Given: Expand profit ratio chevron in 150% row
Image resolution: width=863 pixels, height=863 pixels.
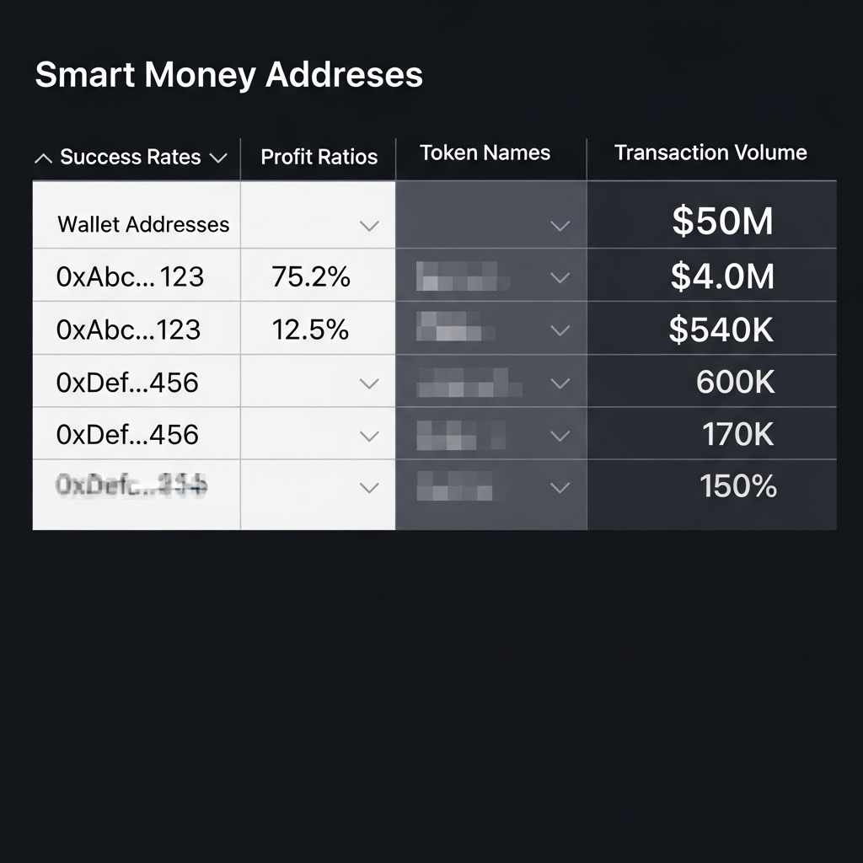Looking at the screenshot, I should click(x=369, y=488).
